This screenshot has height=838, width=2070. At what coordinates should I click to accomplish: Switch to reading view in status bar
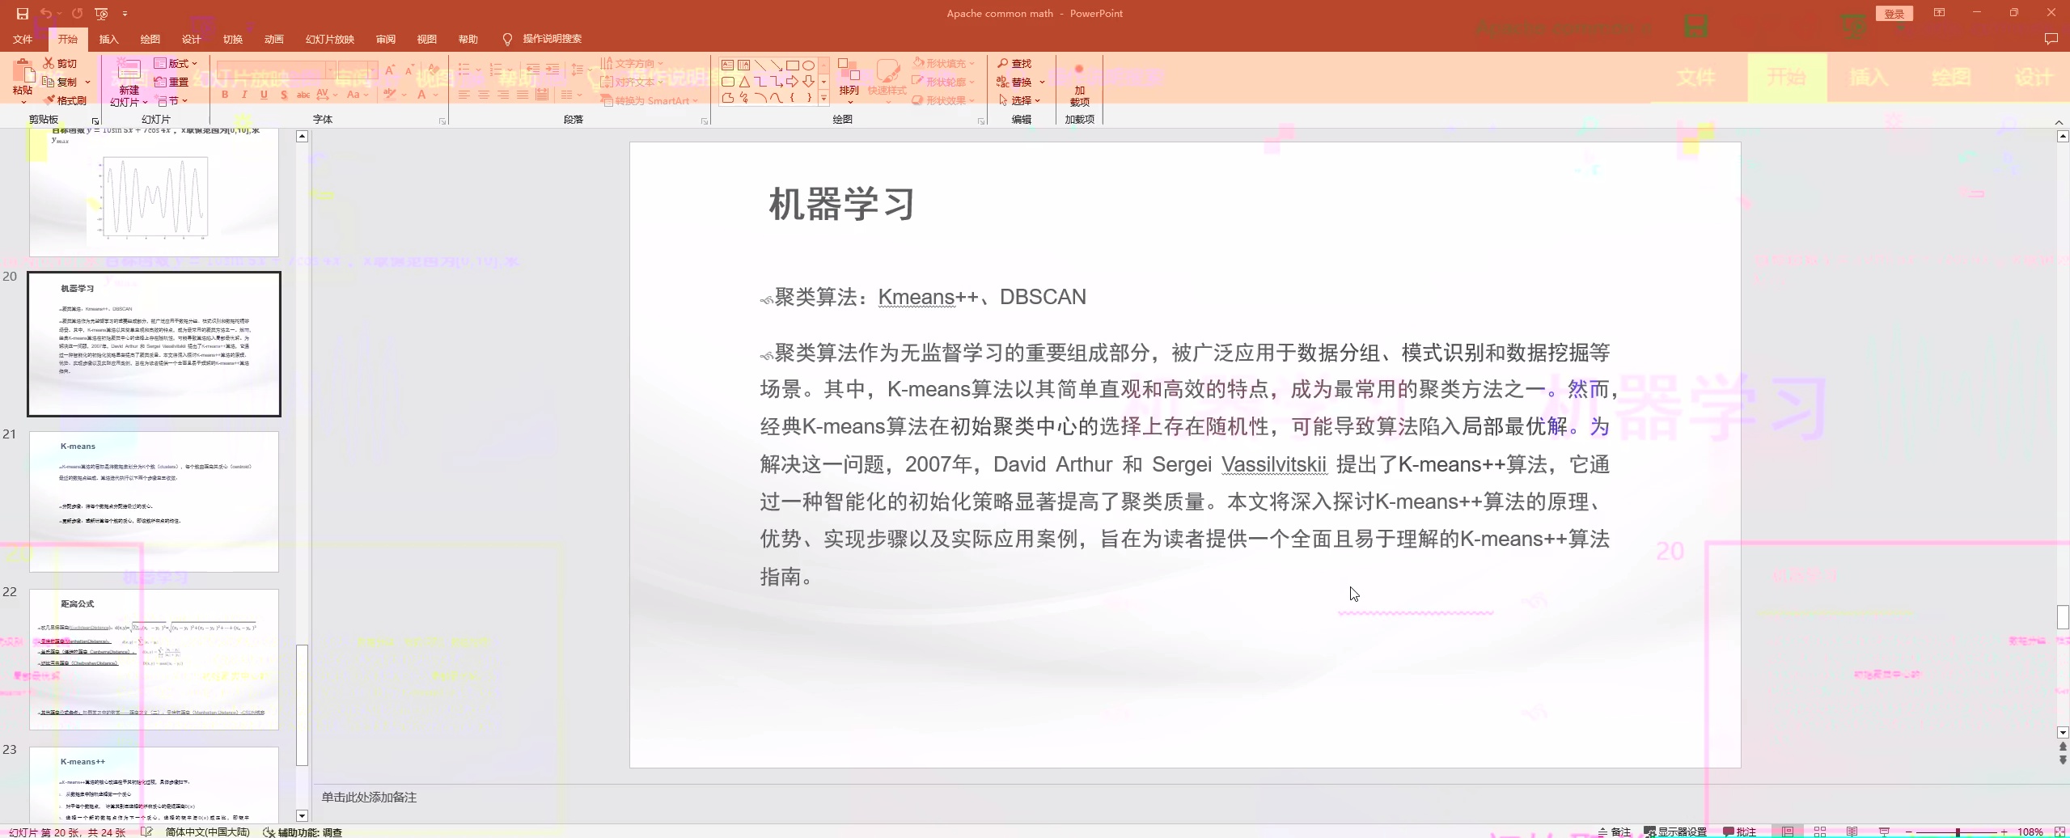[x=1852, y=832]
